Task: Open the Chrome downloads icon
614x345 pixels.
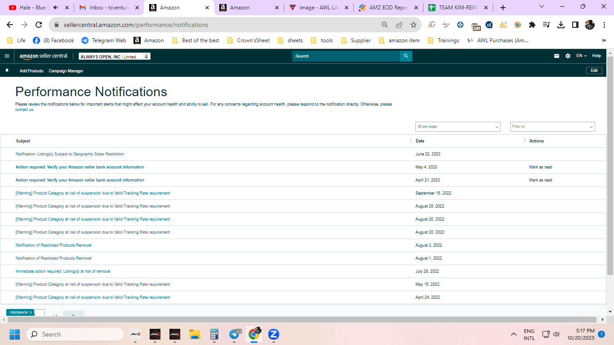Action: tap(561, 25)
